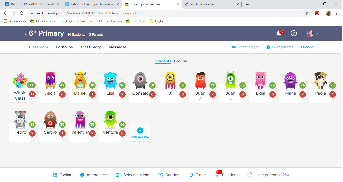Click Juan J's green alien avatar
343x182 pixels.
click(x=230, y=80)
